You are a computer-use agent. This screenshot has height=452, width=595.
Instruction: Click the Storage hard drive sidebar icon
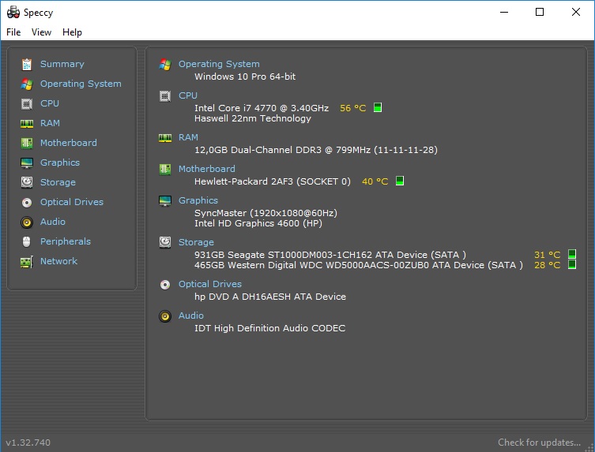[27, 183]
